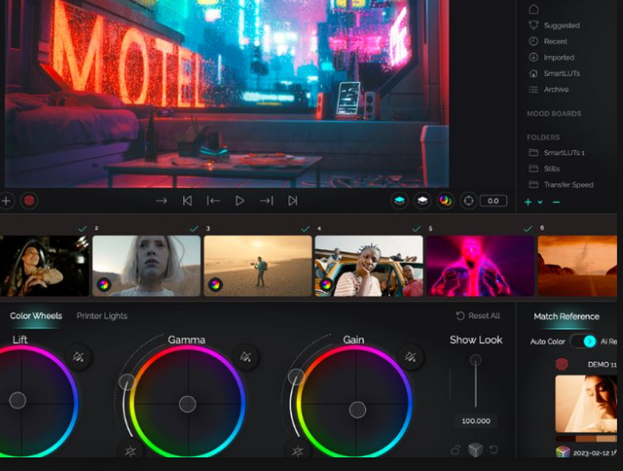Click the Gain wheel eyedropper icon
This screenshot has width=623, height=471.
pyautogui.click(x=411, y=356)
